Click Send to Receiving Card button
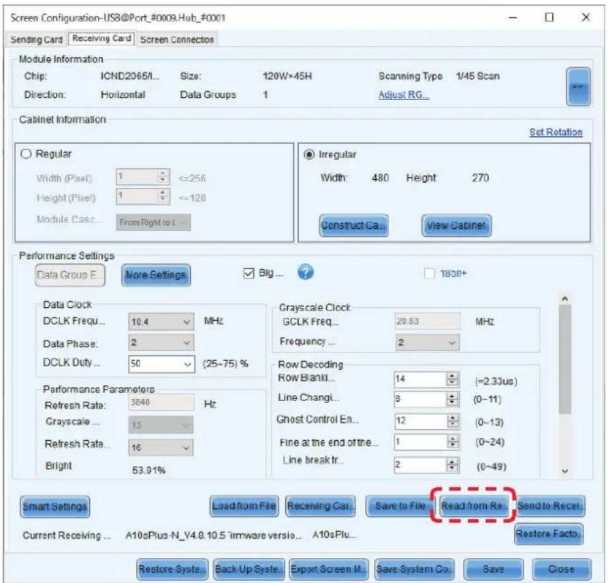608x583 pixels. tap(550, 506)
